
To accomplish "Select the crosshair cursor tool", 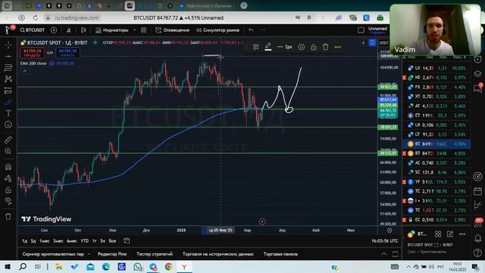I will coord(8,45).
